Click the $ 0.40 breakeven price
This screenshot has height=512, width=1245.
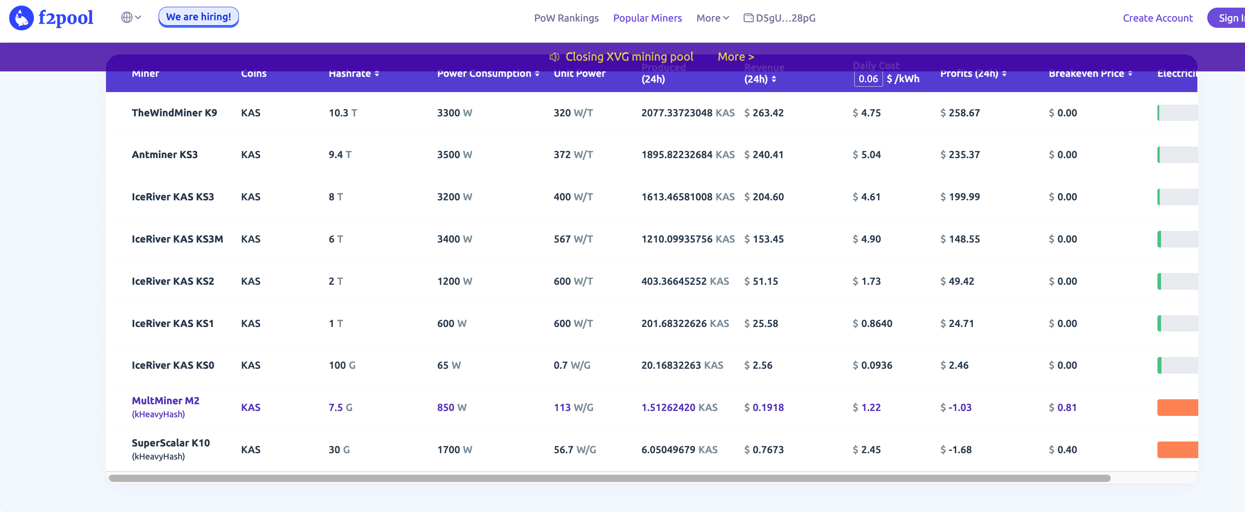click(1062, 450)
